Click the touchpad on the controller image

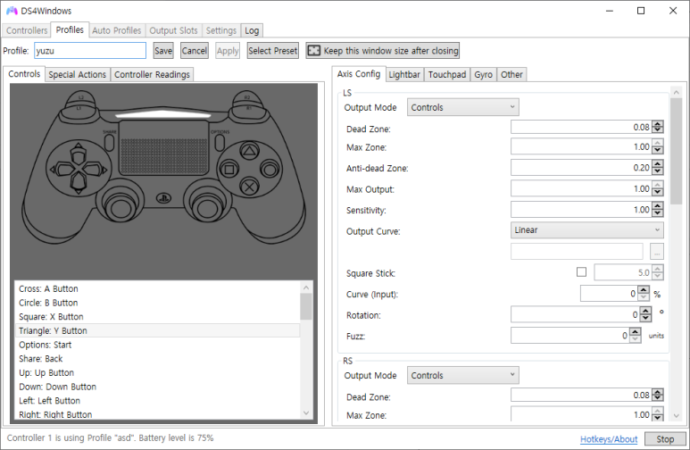(x=163, y=147)
